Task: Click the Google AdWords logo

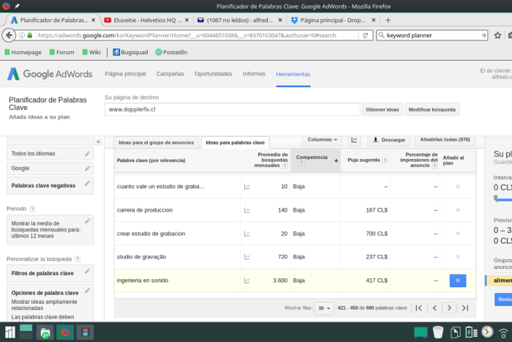Action: pos(50,74)
